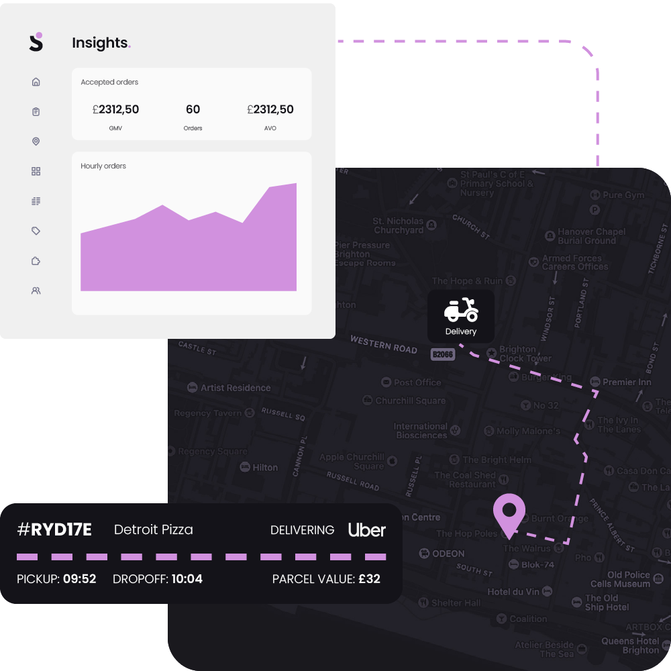The image size is (671, 671).
Task: Click the DELIVERING status label
Action: 302,530
